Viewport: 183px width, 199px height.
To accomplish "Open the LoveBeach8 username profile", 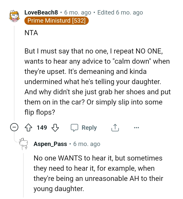I will (41, 12).
